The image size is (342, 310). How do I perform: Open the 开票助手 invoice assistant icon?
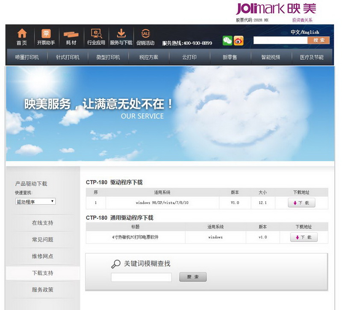coord(46,36)
